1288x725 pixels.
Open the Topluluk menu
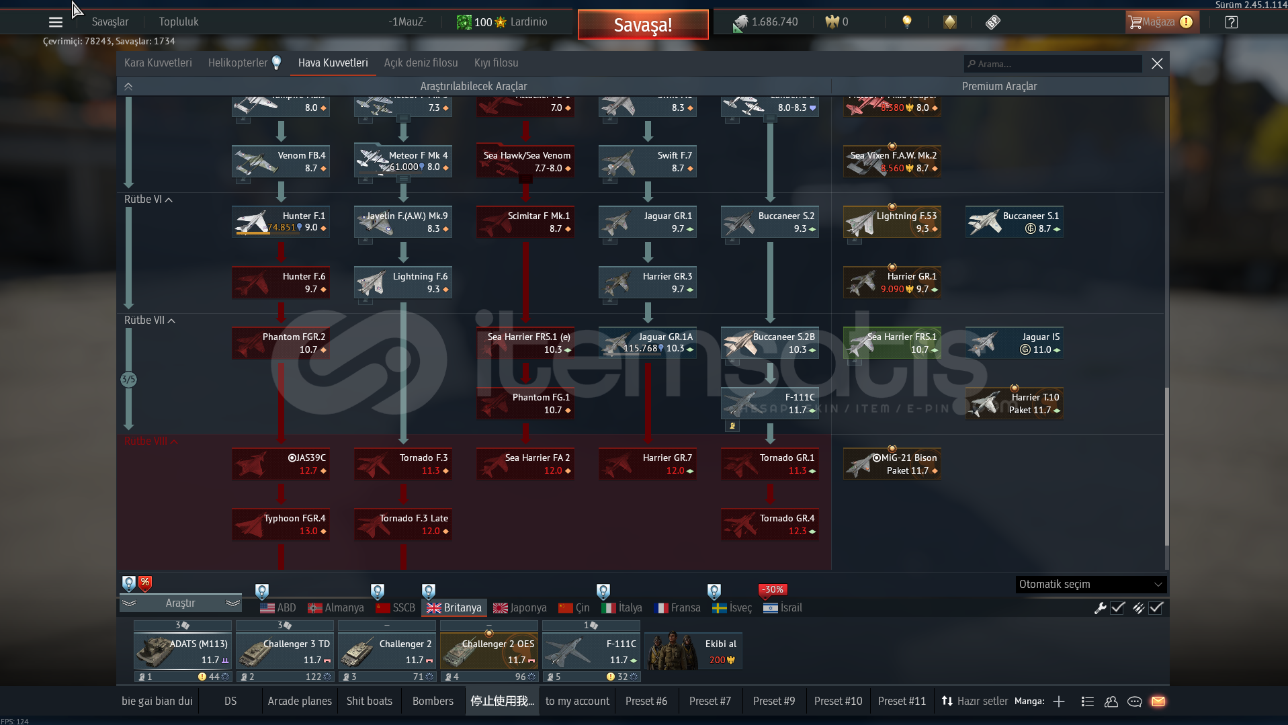click(x=179, y=22)
